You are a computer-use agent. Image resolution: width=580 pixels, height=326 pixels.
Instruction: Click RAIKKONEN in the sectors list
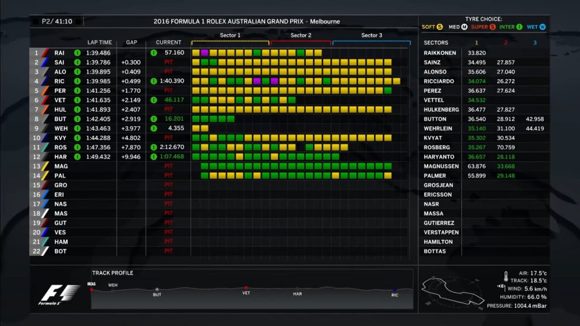(x=440, y=53)
